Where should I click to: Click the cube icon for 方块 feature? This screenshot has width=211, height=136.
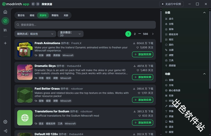[x=166, y=85]
